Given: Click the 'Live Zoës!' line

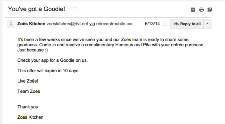Looking at the screenshot, I should point(28,81).
